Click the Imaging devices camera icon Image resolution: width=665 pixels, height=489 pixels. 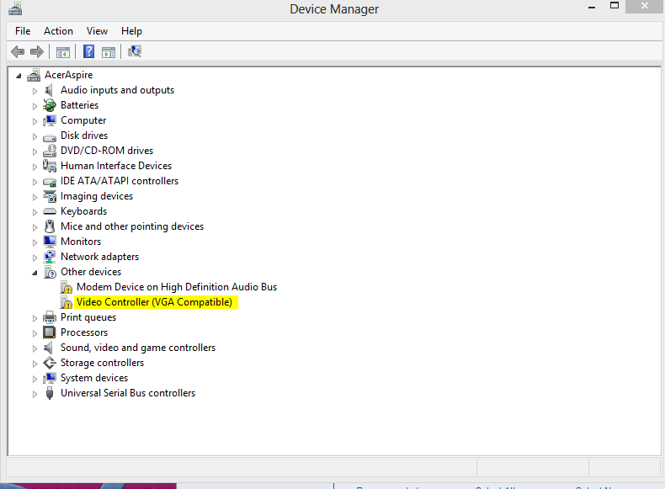(50, 196)
